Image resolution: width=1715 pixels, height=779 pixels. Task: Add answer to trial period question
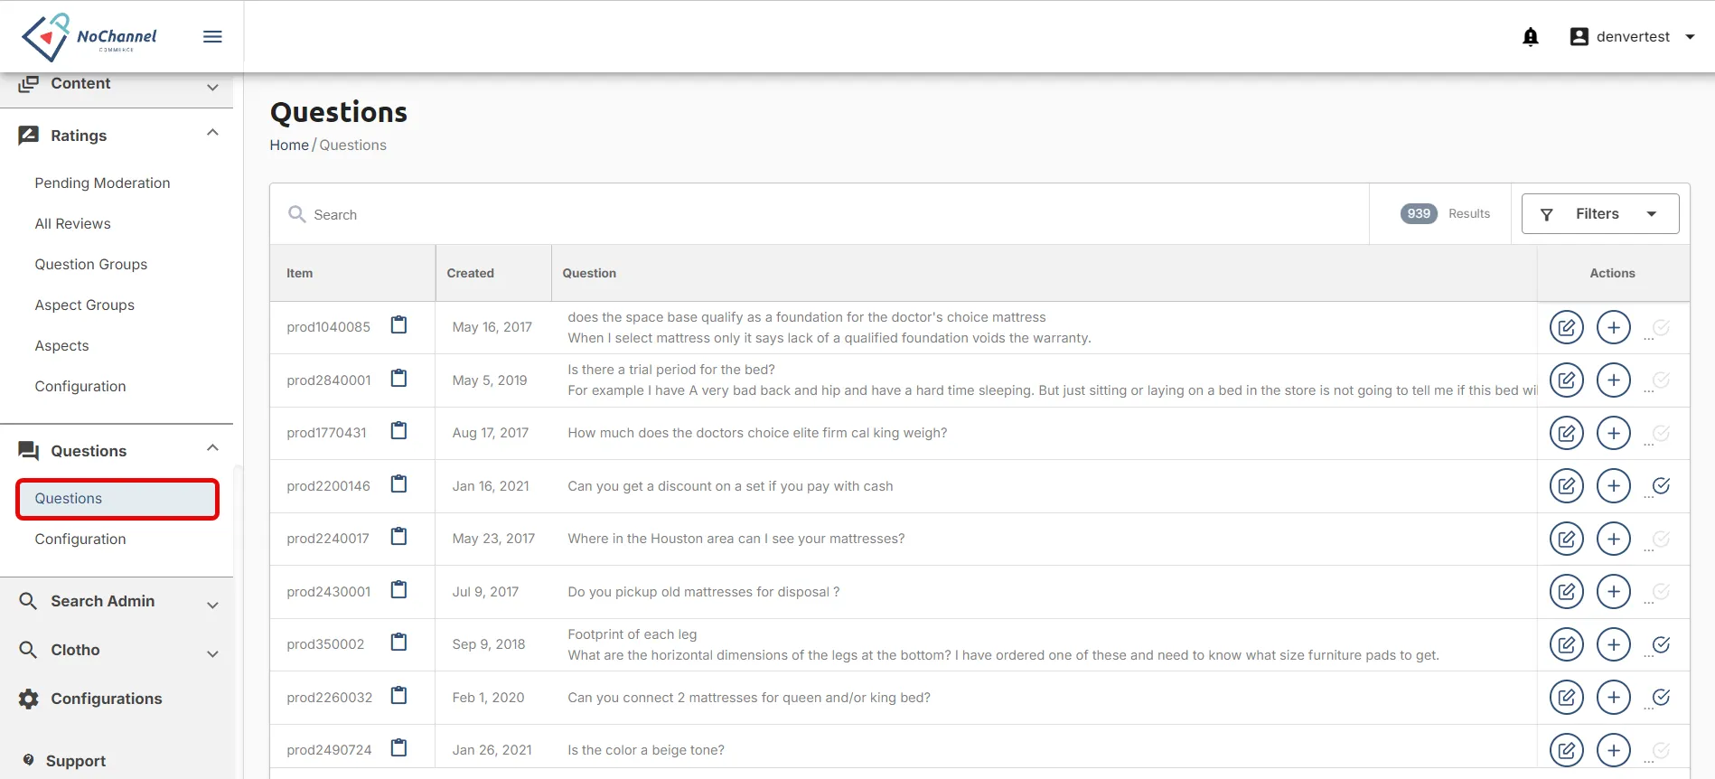tap(1614, 380)
